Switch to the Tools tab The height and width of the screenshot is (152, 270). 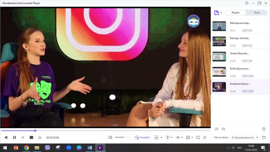click(x=257, y=13)
